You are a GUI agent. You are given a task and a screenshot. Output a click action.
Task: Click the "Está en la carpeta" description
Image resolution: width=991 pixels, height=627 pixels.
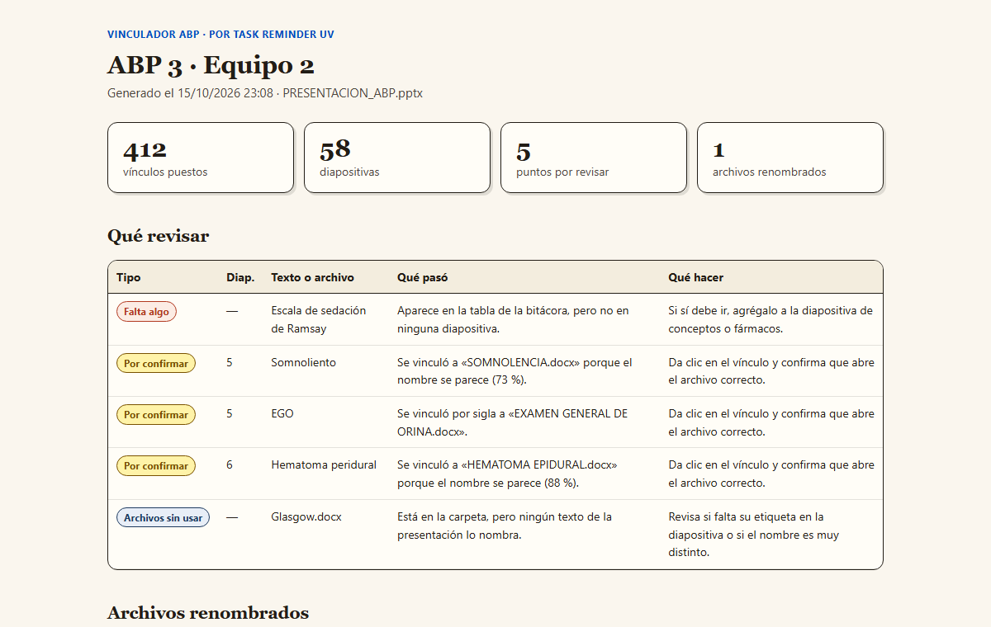(x=505, y=526)
